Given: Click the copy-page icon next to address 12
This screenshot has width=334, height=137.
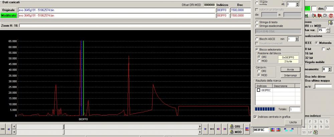Looking at the screenshot, I should tap(316, 132).
